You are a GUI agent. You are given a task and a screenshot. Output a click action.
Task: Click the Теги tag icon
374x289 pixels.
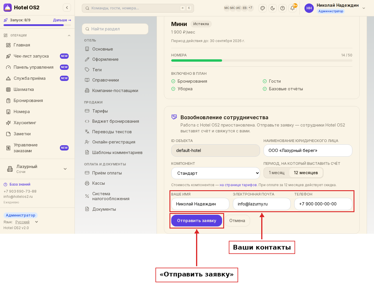(87, 70)
